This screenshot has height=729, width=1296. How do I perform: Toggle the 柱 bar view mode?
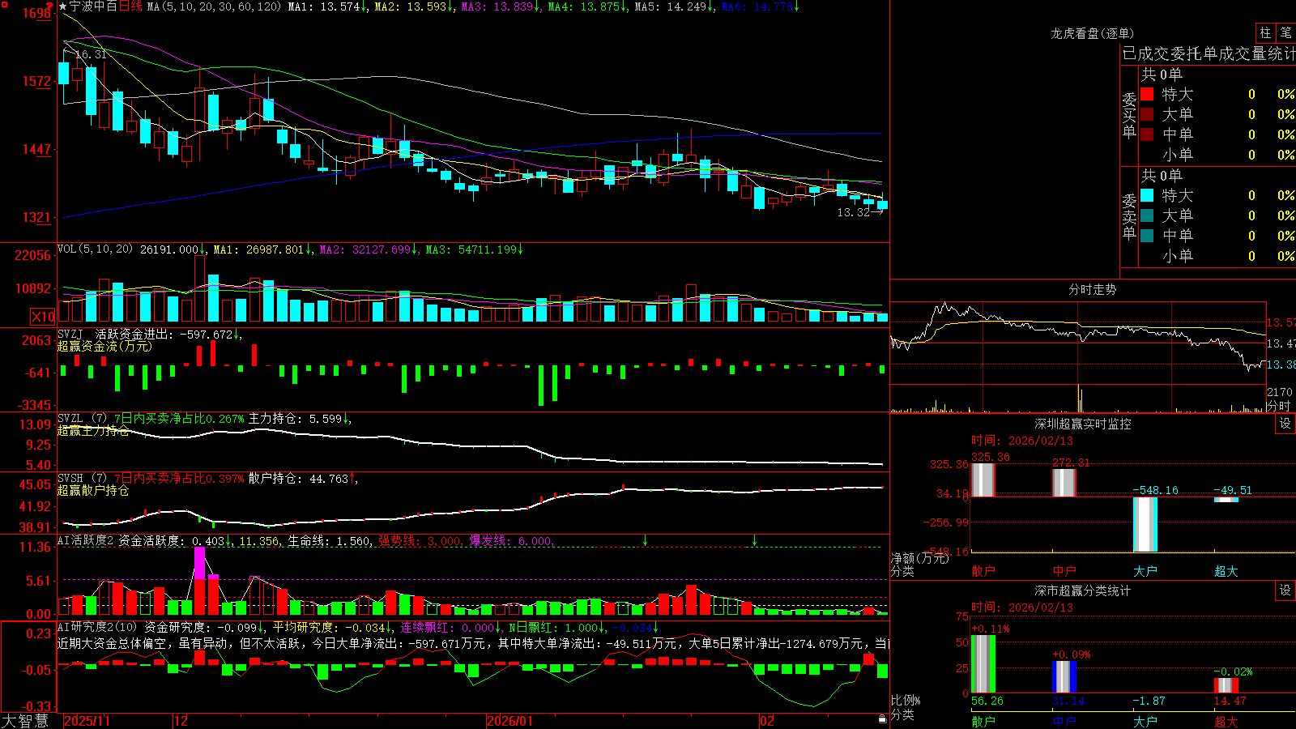[x=1265, y=32]
